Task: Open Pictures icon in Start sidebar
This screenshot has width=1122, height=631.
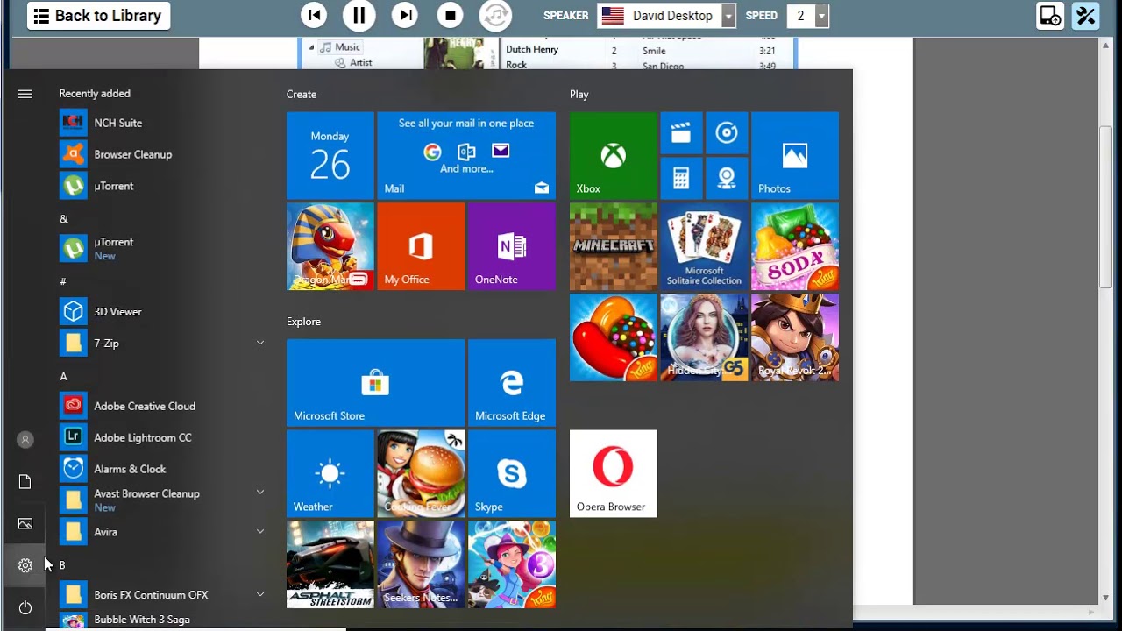Action: click(25, 523)
